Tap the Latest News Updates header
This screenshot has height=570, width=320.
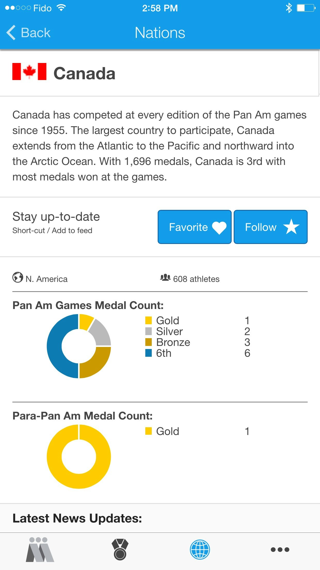pos(77,518)
